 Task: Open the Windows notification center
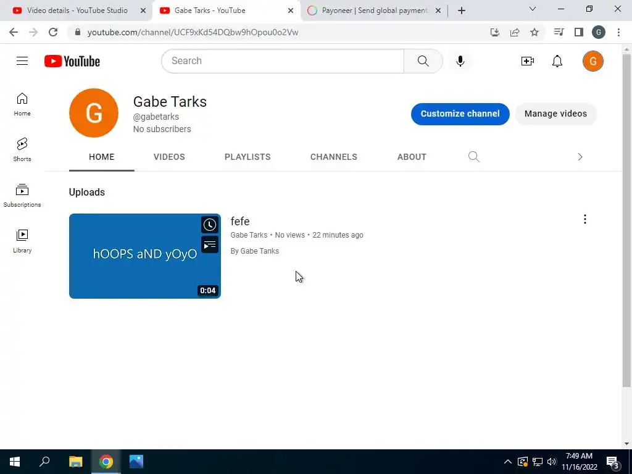pyautogui.click(x=613, y=462)
